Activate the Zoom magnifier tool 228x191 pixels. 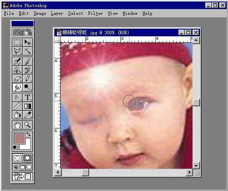[x=28, y=125]
